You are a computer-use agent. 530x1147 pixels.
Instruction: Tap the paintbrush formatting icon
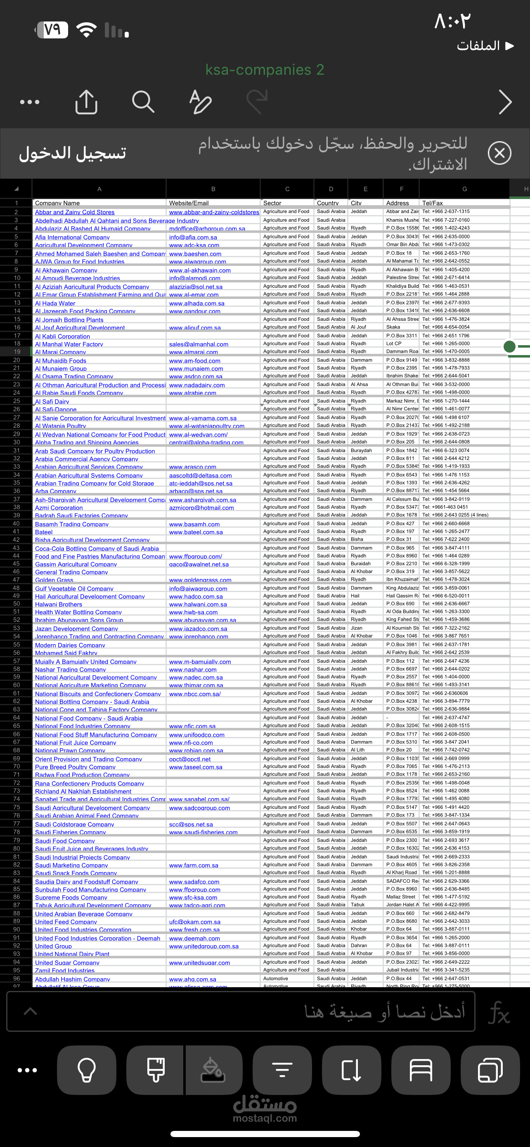[156, 1070]
